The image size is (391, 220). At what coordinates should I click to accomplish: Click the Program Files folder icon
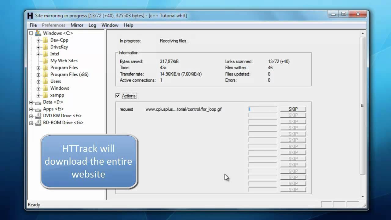coord(45,68)
